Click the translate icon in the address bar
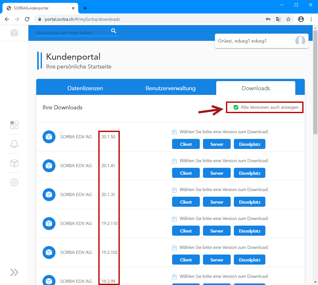The image size is (318, 285). point(278,19)
